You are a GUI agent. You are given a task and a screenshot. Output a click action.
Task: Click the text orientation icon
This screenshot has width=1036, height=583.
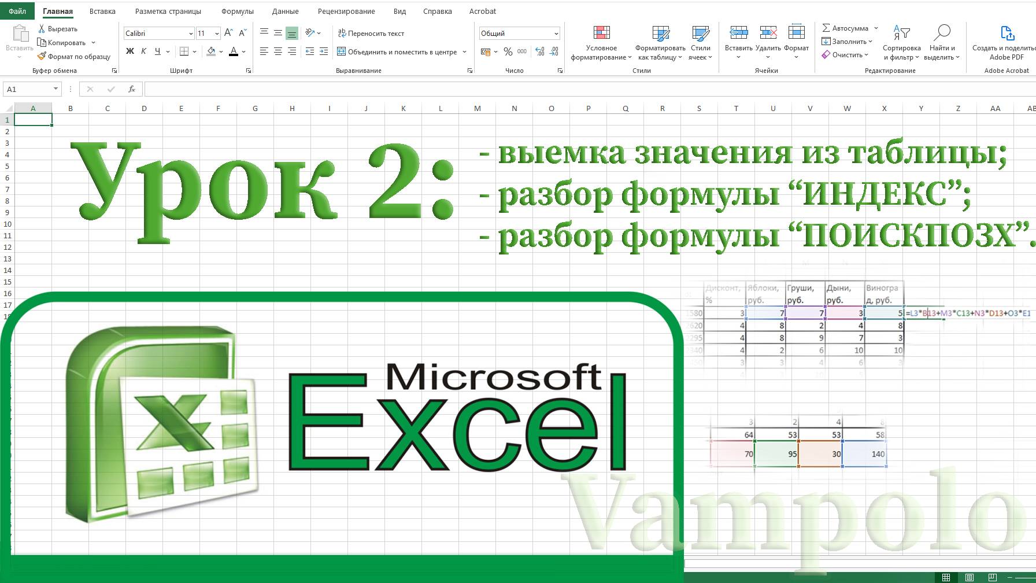[310, 33]
